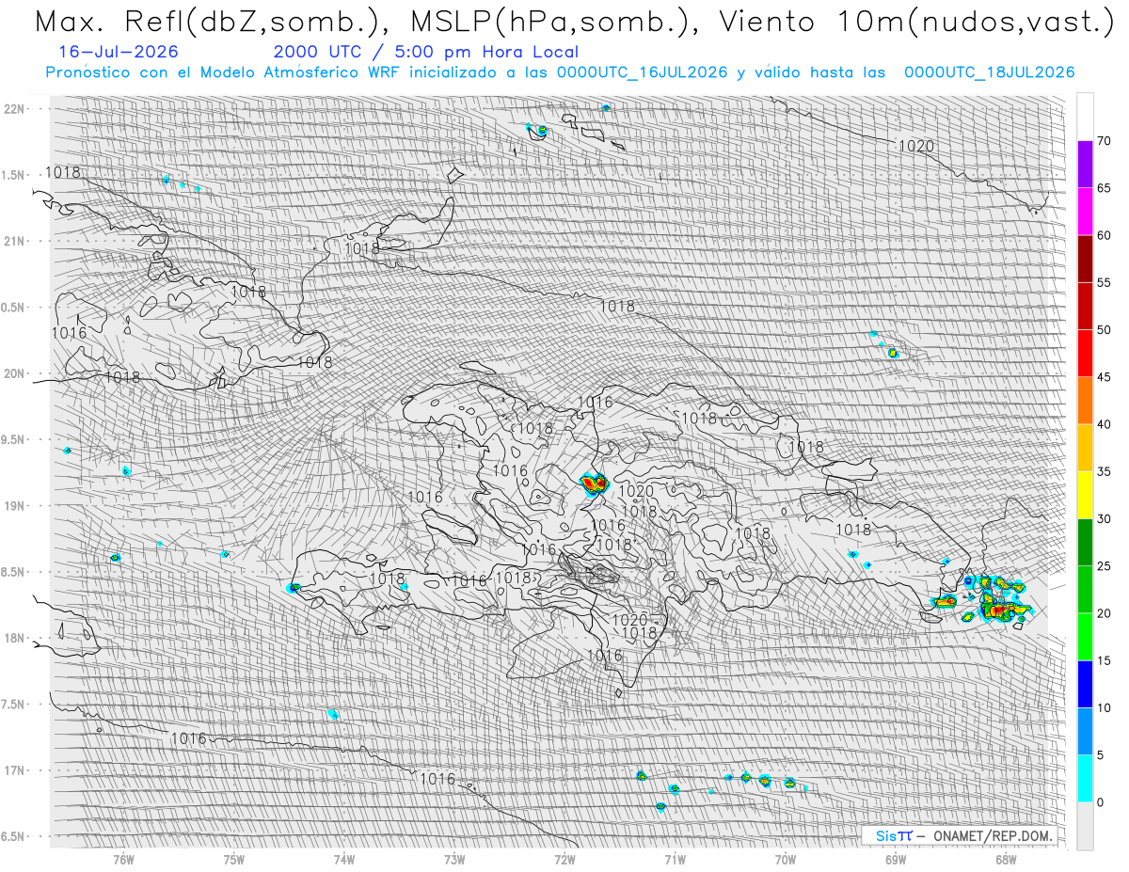Pick the gold 35–40 dBZ legend swatch
The width and height of the screenshot is (1129, 872).
1085,448
